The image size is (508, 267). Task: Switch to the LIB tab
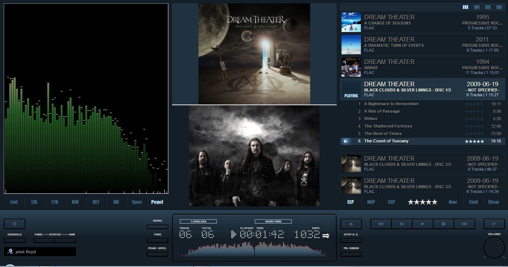pyautogui.click(x=34, y=202)
